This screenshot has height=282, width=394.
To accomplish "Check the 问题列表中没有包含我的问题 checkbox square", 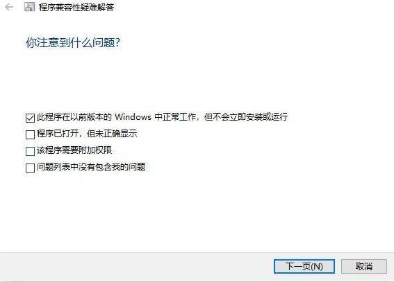I will pyautogui.click(x=30, y=168).
